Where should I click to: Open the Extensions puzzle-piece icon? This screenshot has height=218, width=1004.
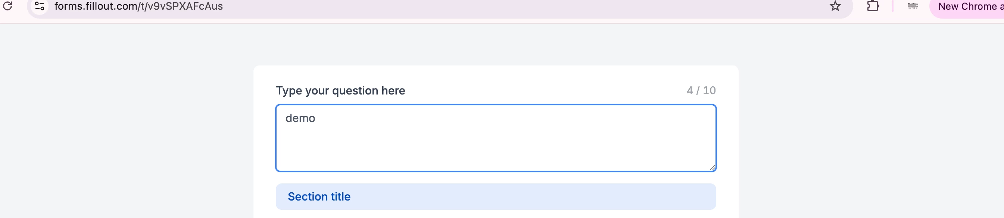click(x=873, y=6)
